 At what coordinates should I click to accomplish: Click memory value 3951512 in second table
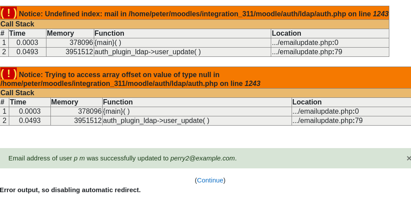point(88,121)
